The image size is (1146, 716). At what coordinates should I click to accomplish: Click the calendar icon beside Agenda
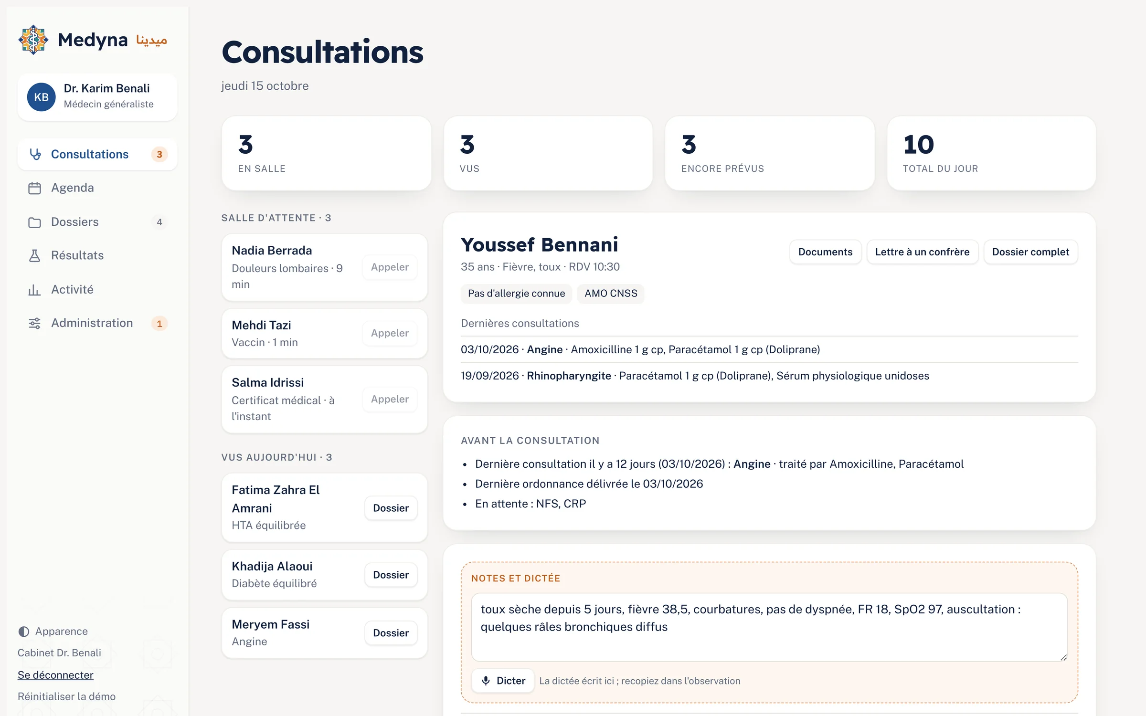(35, 188)
